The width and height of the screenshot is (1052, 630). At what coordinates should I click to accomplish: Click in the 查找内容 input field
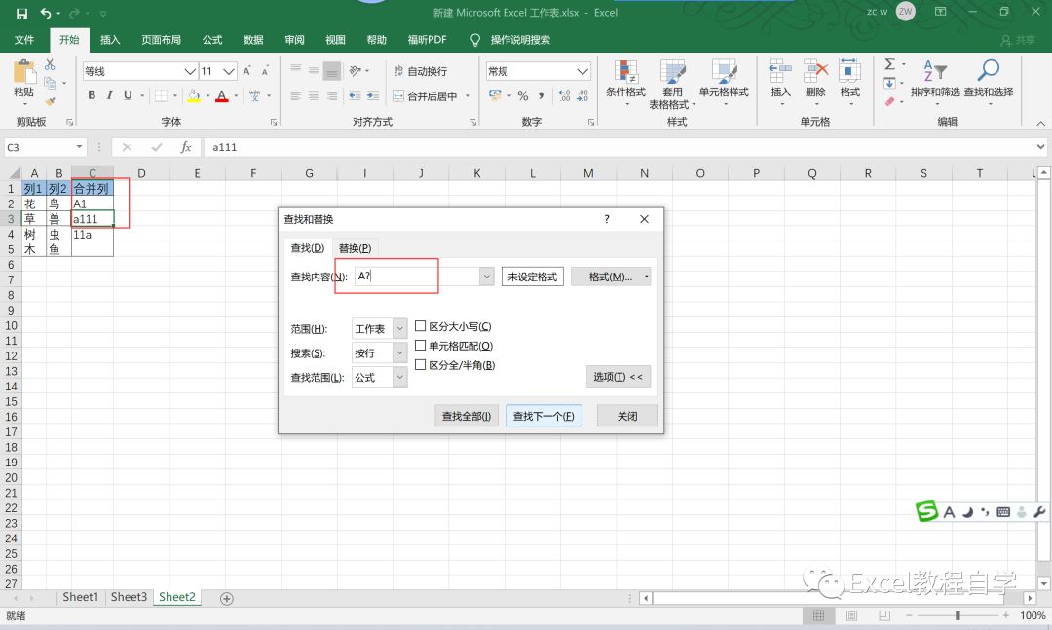pos(417,277)
